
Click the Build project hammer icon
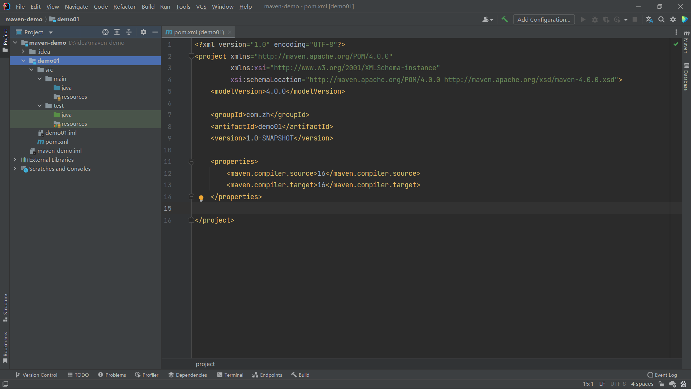tap(505, 19)
